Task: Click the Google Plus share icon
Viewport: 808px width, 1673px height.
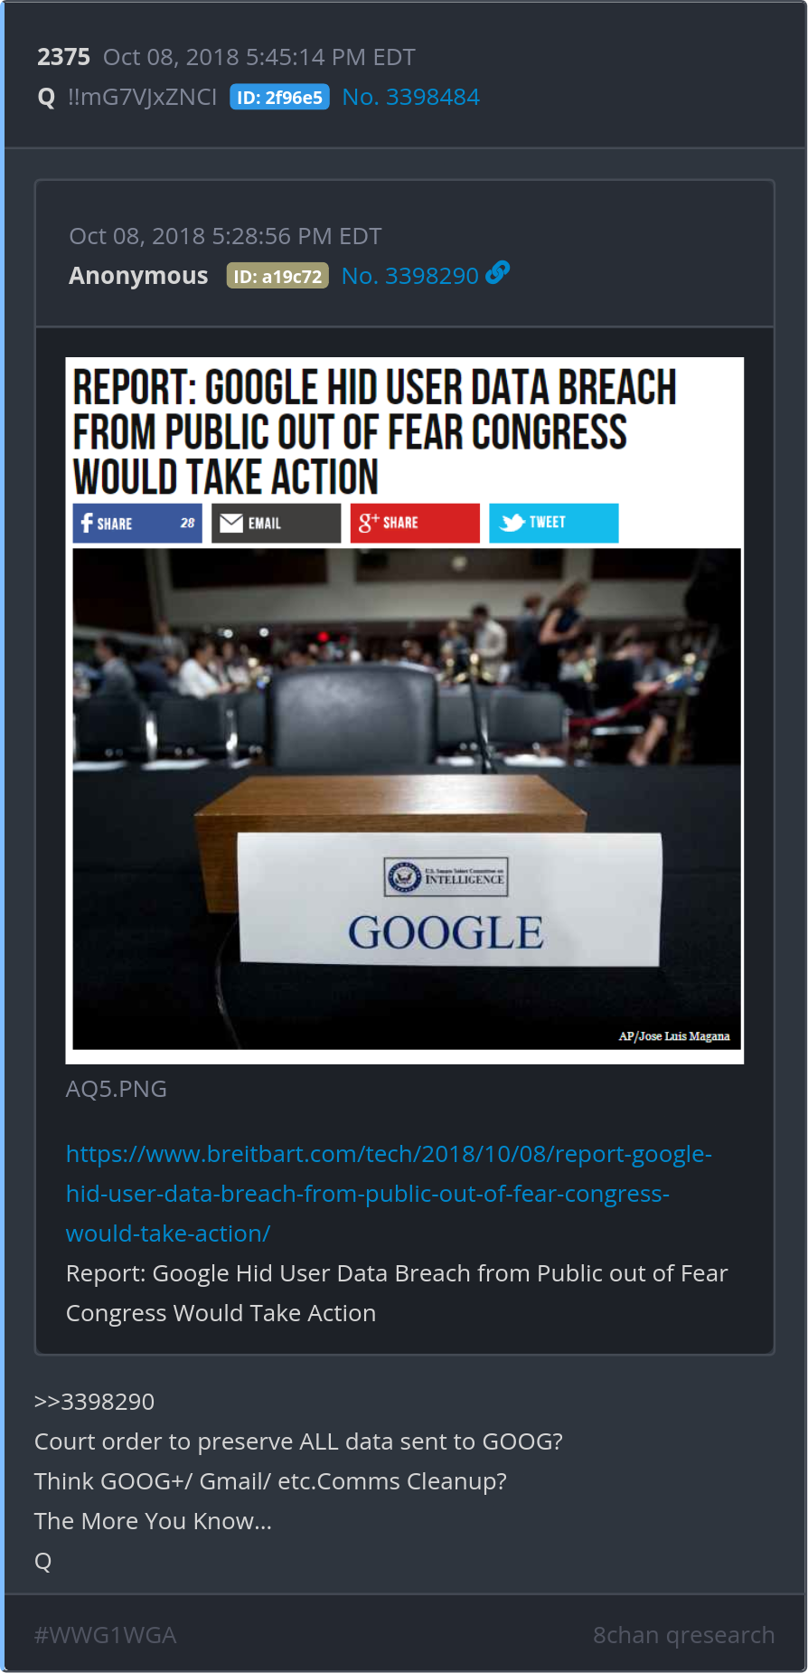Action: (368, 522)
